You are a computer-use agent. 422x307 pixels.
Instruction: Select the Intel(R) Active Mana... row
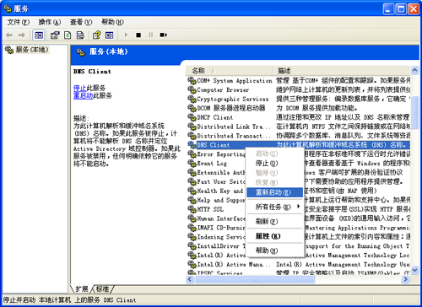(299, 264)
